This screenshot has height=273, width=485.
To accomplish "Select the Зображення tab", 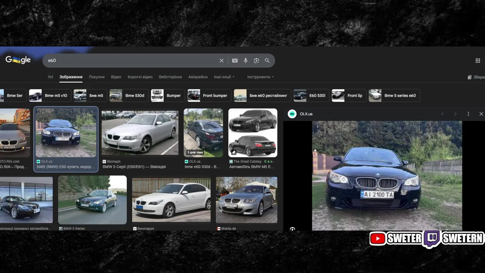I will (71, 77).
